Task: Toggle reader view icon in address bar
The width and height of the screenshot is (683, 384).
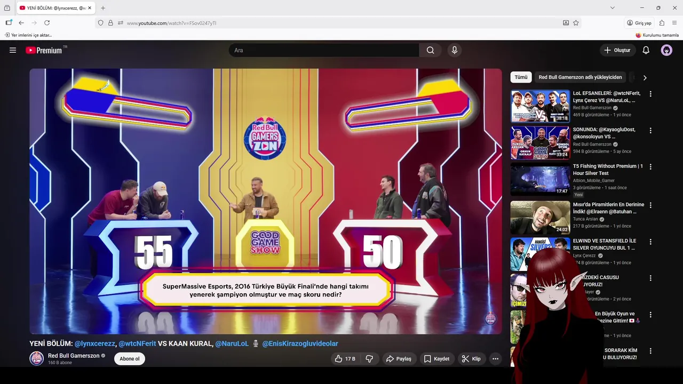Action: point(566,23)
